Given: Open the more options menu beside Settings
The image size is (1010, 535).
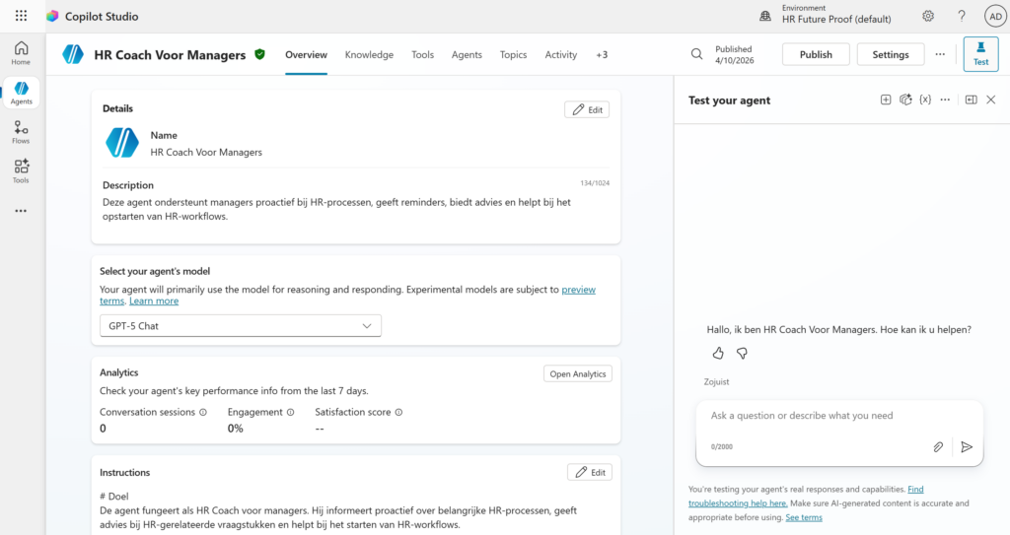Looking at the screenshot, I should (x=940, y=54).
